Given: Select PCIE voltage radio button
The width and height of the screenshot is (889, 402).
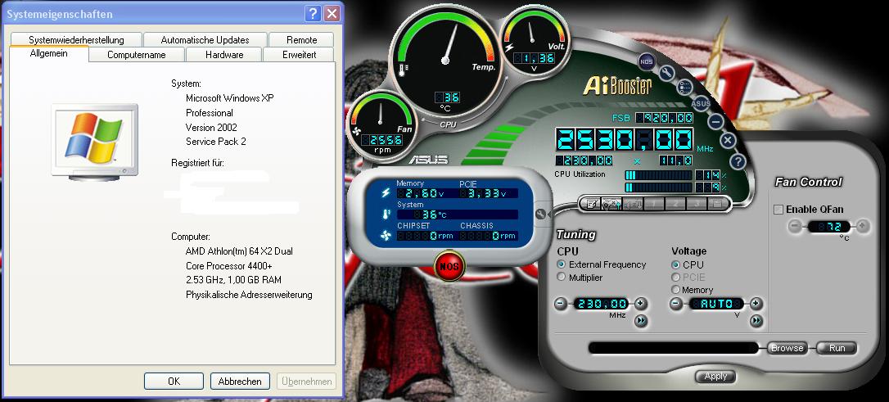Looking at the screenshot, I should 675,278.
